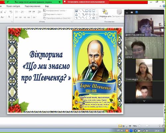
Task: Clear all formatting with eraser icon
Action: (11, 12)
